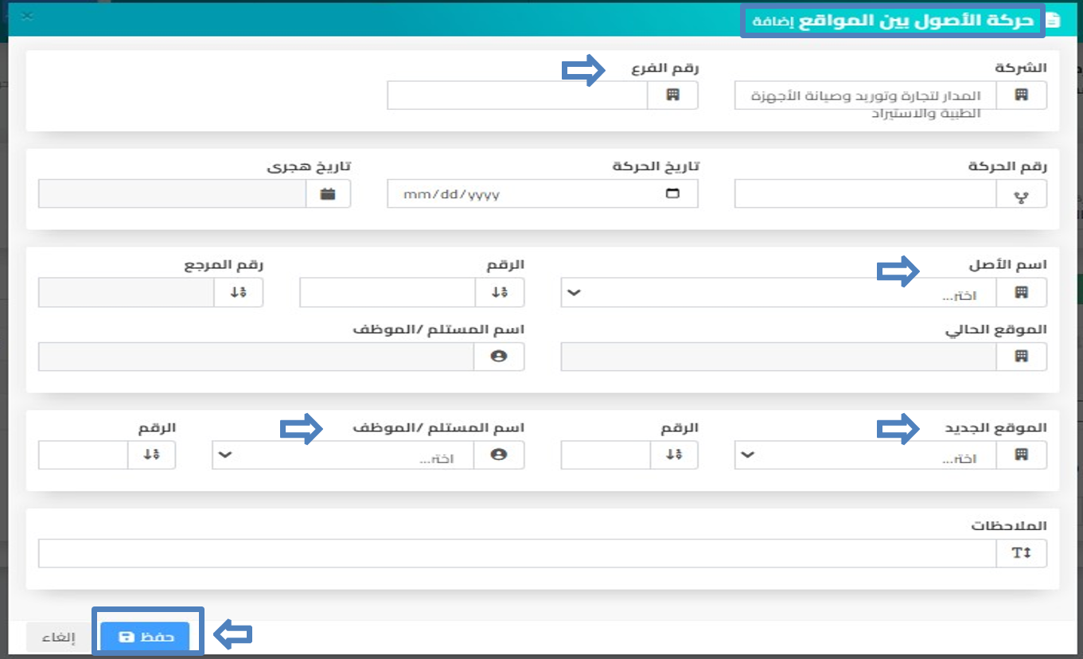1083x659 pixels.
Task: Click the document icon in dialog title
Action: click(1053, 21)
